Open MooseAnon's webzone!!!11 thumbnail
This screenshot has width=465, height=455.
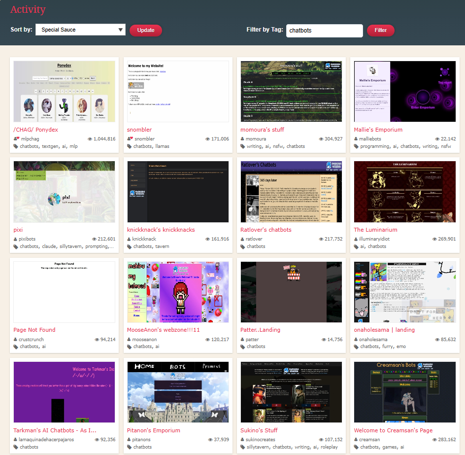point(178,292)
